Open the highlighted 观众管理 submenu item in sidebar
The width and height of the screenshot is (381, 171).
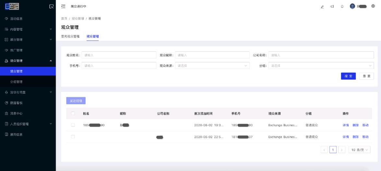(28, 71)
